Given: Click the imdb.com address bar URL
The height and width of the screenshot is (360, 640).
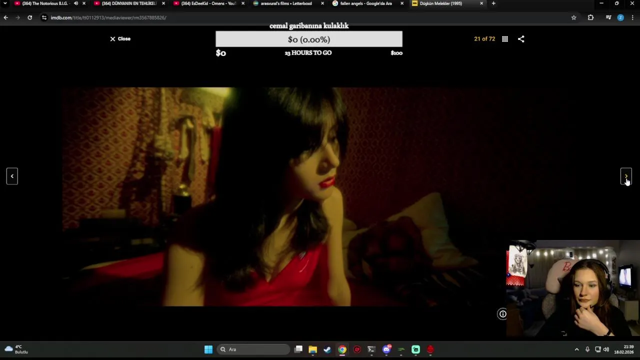Looking at the screenshot, I should pyautogui.click(x=108, y=17).
